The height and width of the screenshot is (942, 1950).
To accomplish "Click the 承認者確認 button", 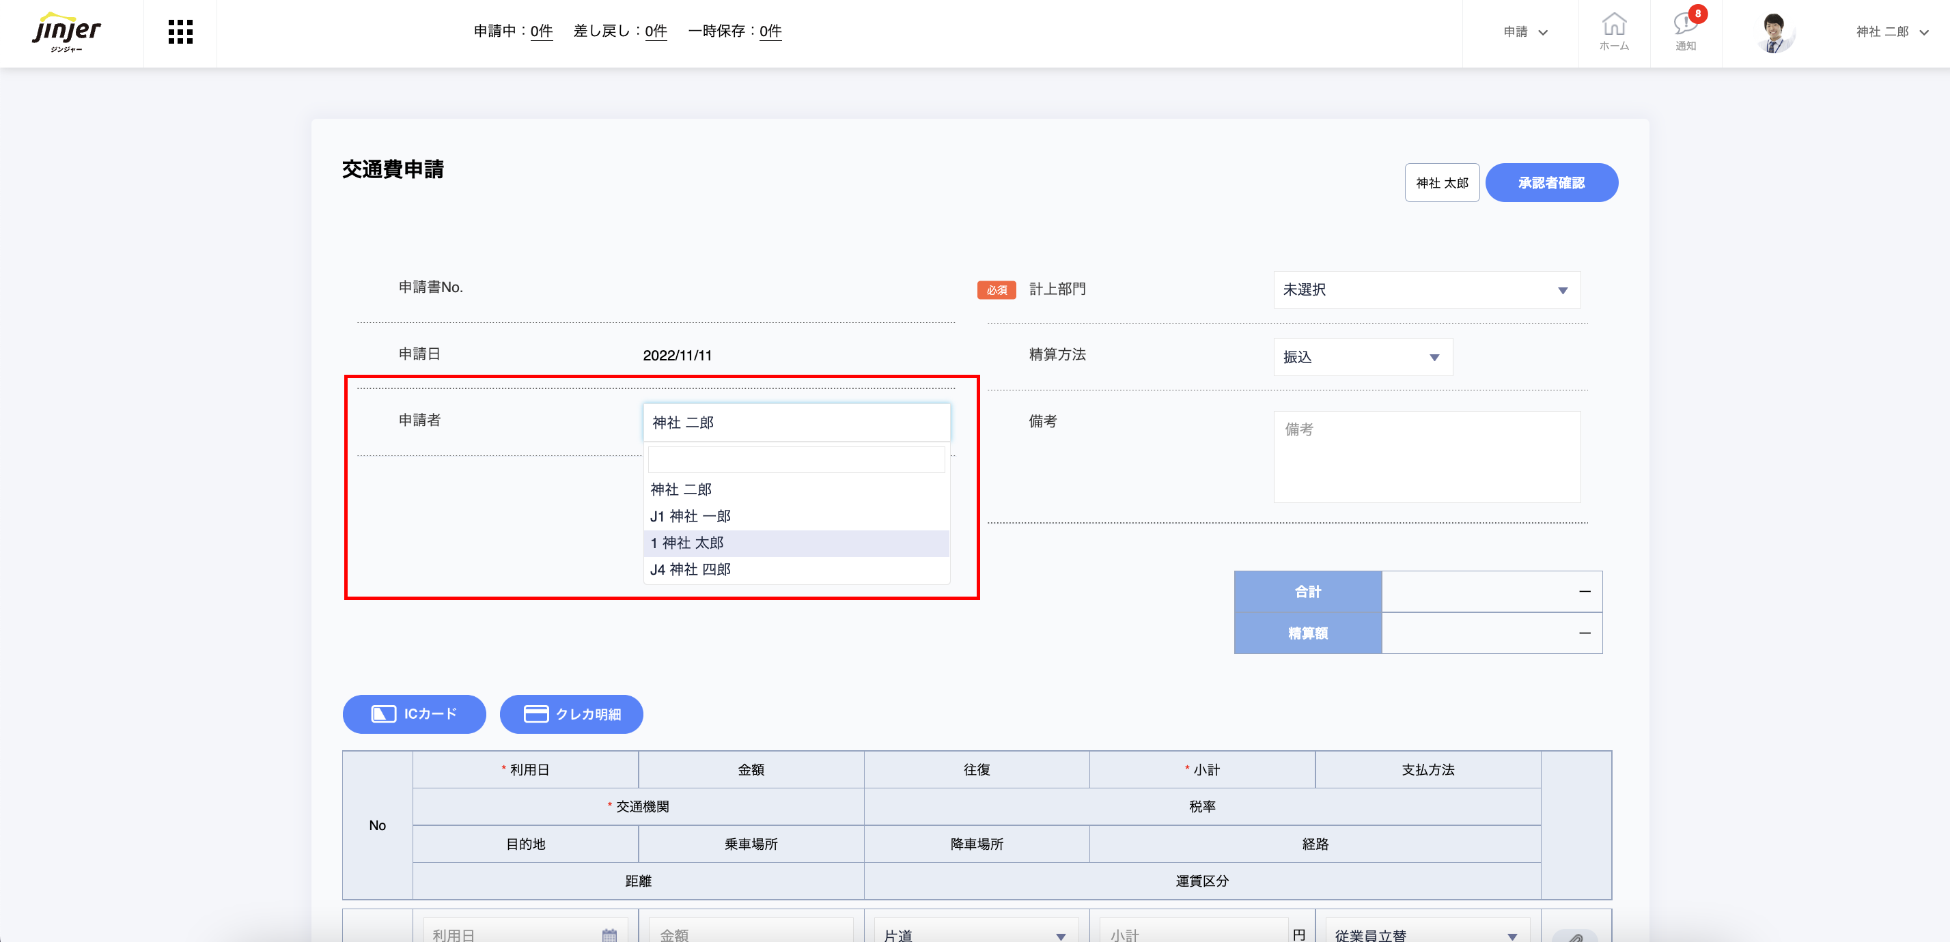I will [1551, 182].
